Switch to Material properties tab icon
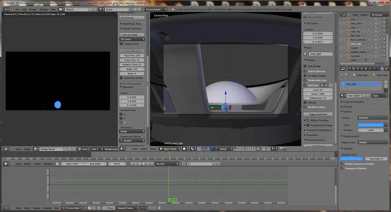The width and height of the screenshot is (391, 212). point(382,68)
